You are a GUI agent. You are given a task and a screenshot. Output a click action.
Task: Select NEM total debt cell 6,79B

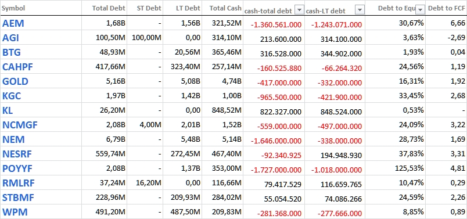tap(104, 139)
